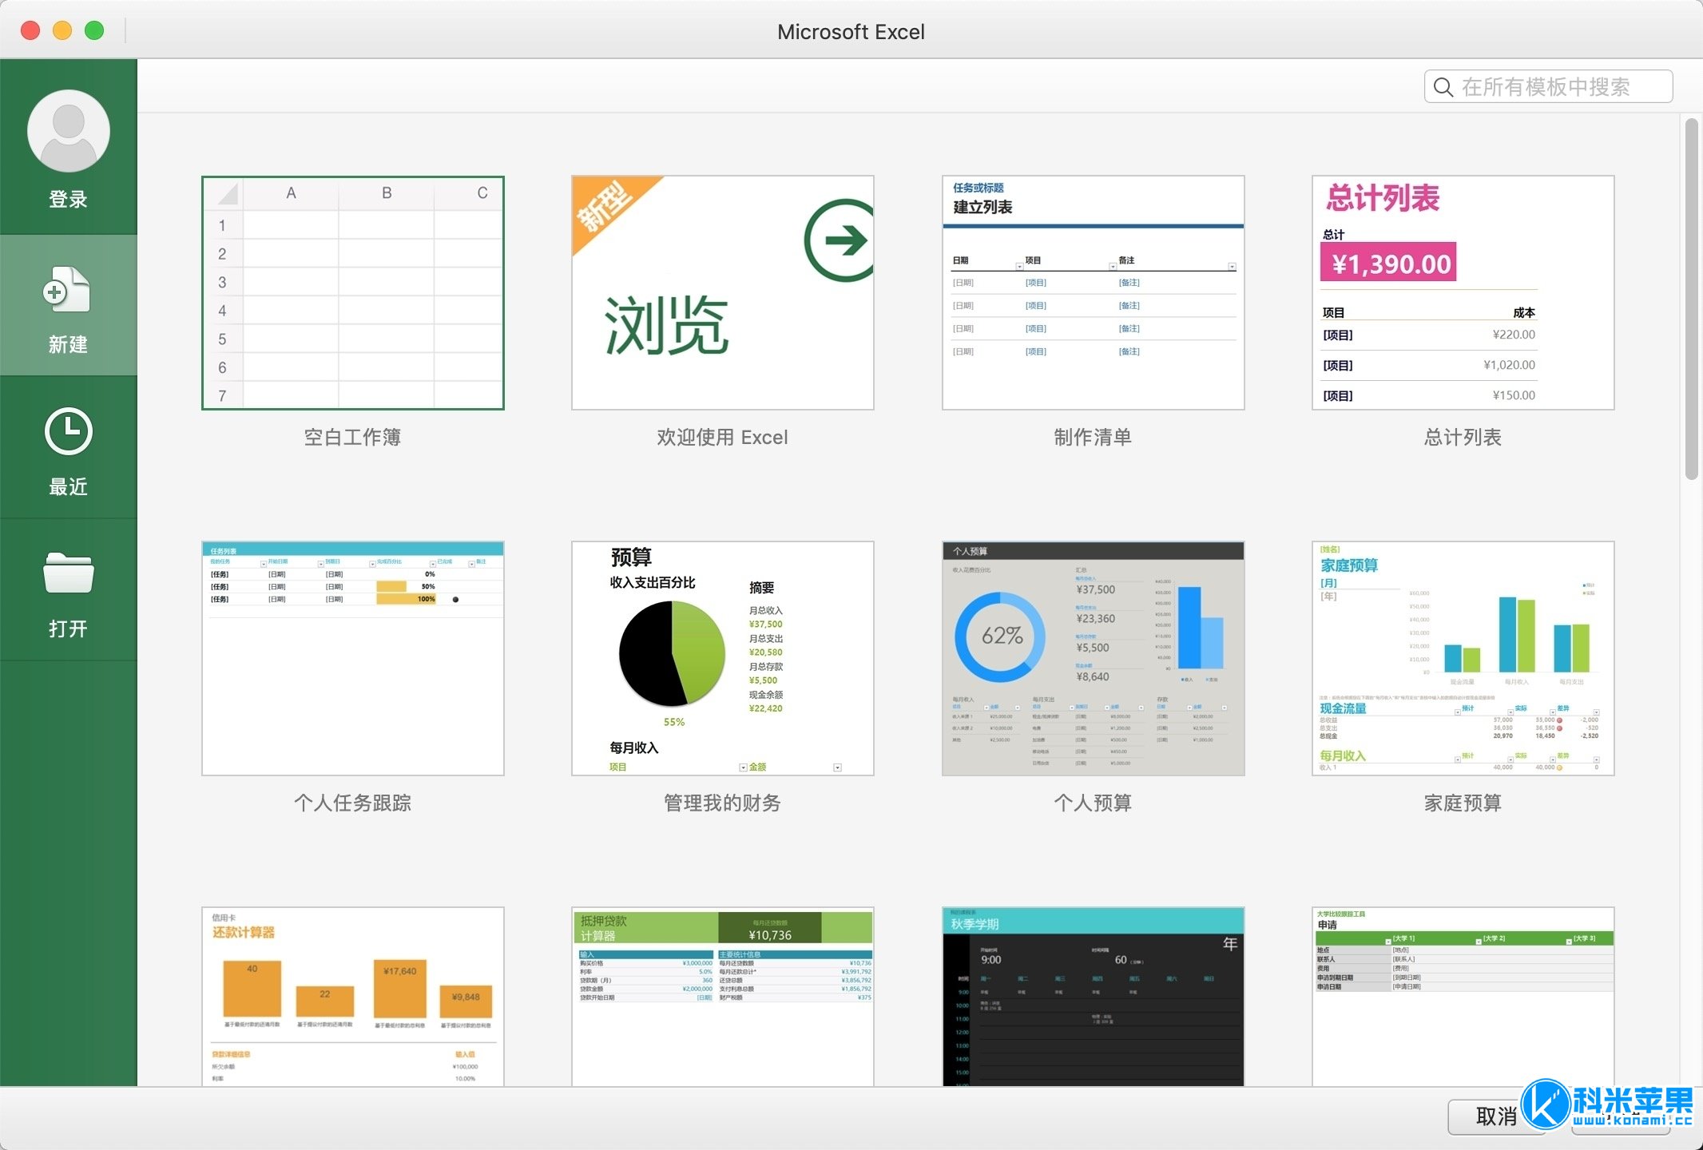Click the 登录 sign-in label

pos(69,200)
